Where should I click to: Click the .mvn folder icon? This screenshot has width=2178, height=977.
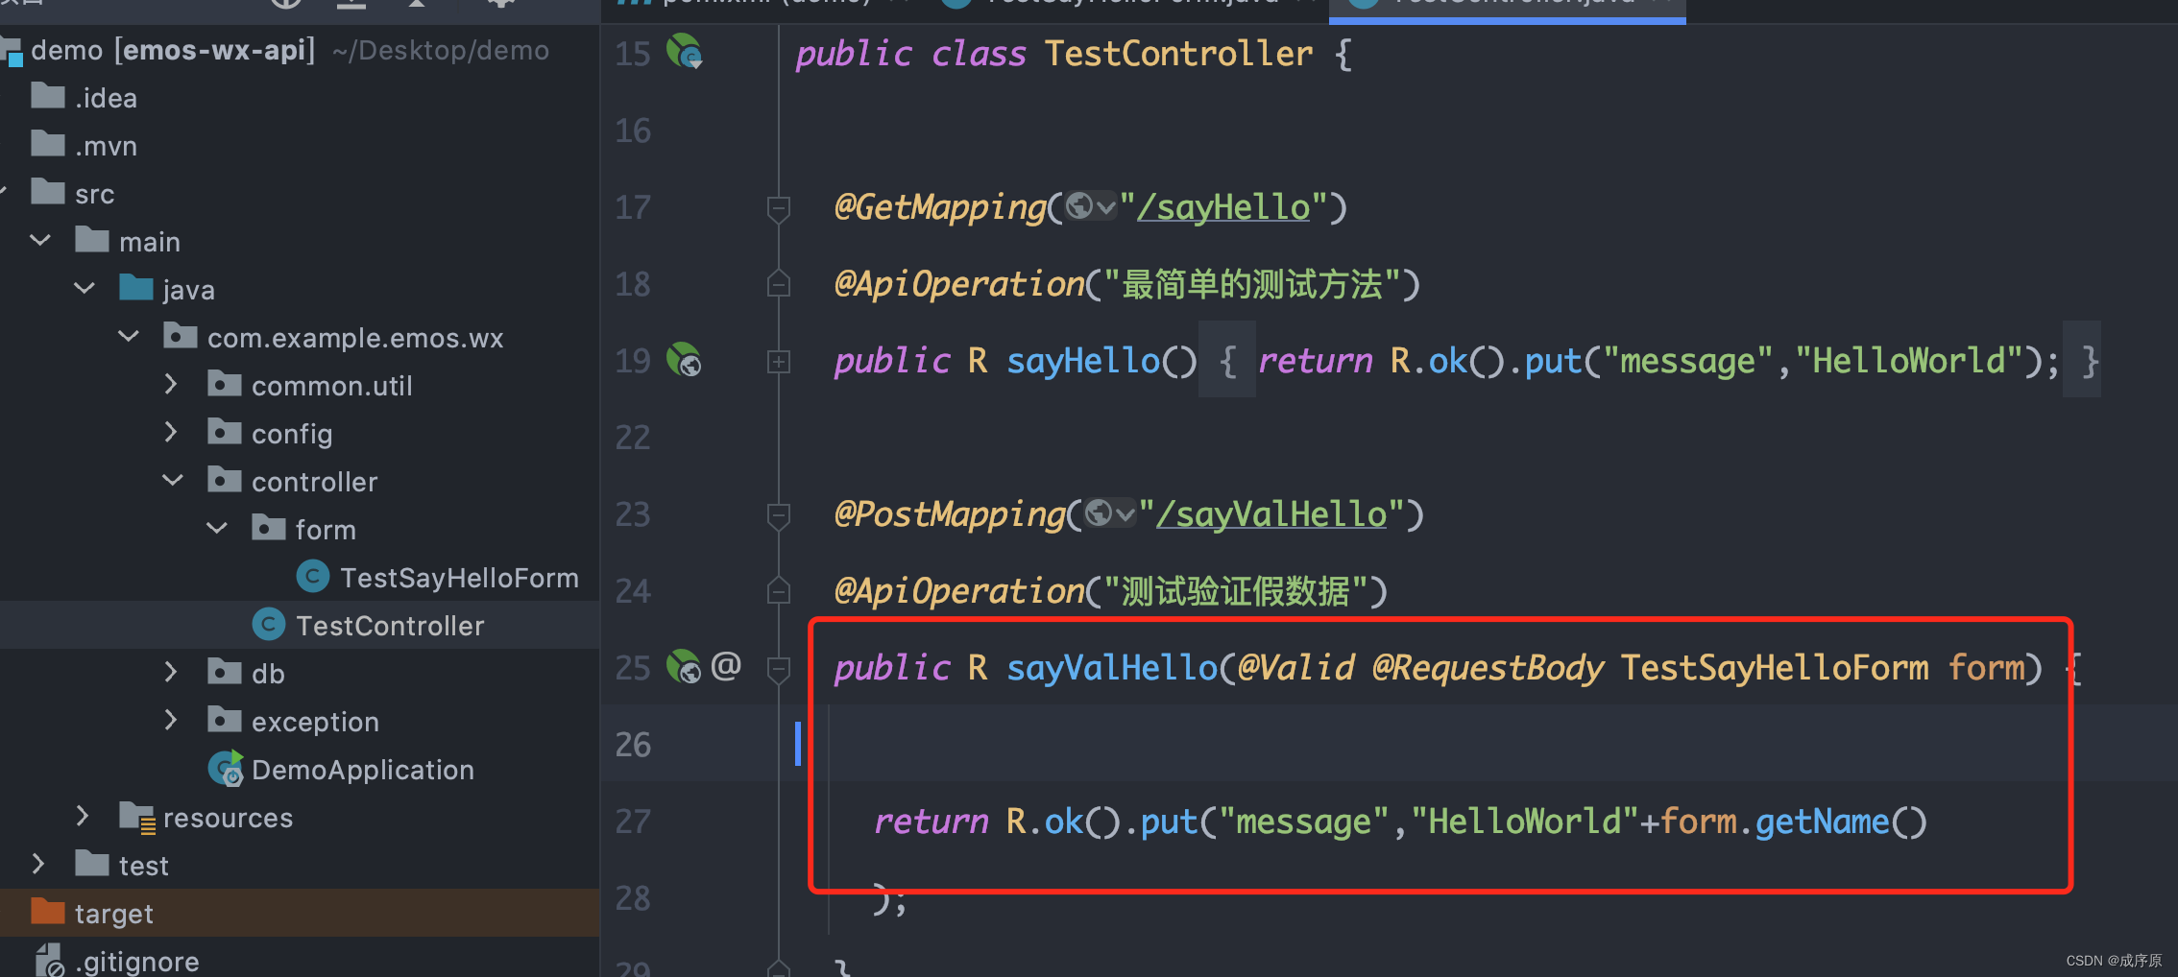click(48, 143)
